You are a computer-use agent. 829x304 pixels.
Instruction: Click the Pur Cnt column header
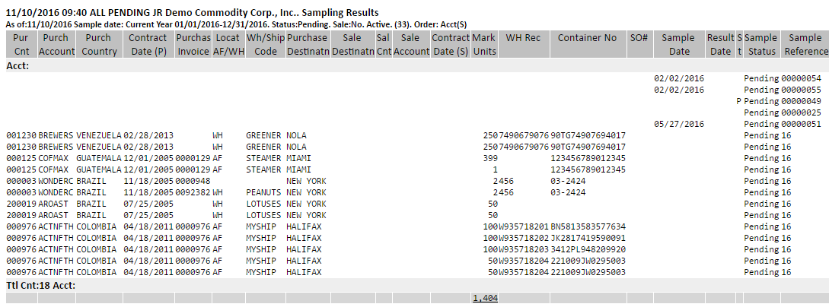point(21,45)
